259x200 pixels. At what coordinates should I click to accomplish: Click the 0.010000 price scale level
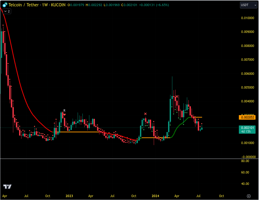pos(248,18)
